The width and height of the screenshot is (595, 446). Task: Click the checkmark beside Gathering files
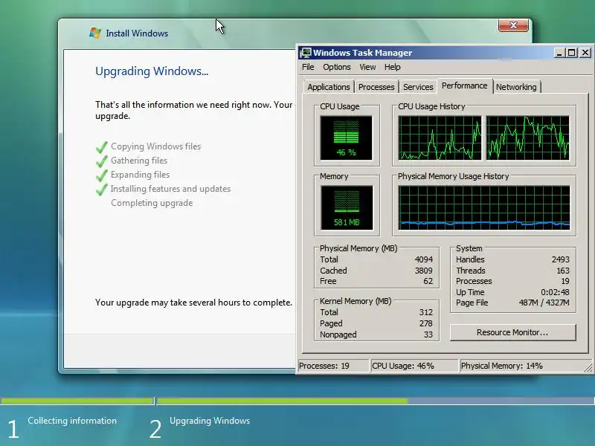point(102,161)
